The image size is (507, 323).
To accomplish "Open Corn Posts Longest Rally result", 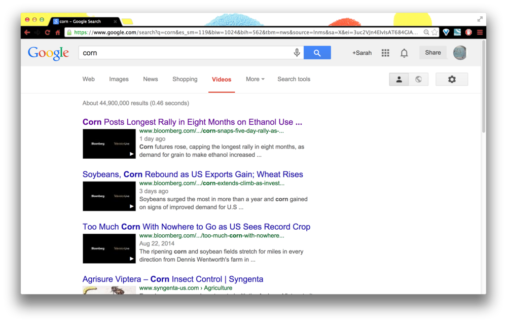I will pyautogui.click(x=192, y=122).
